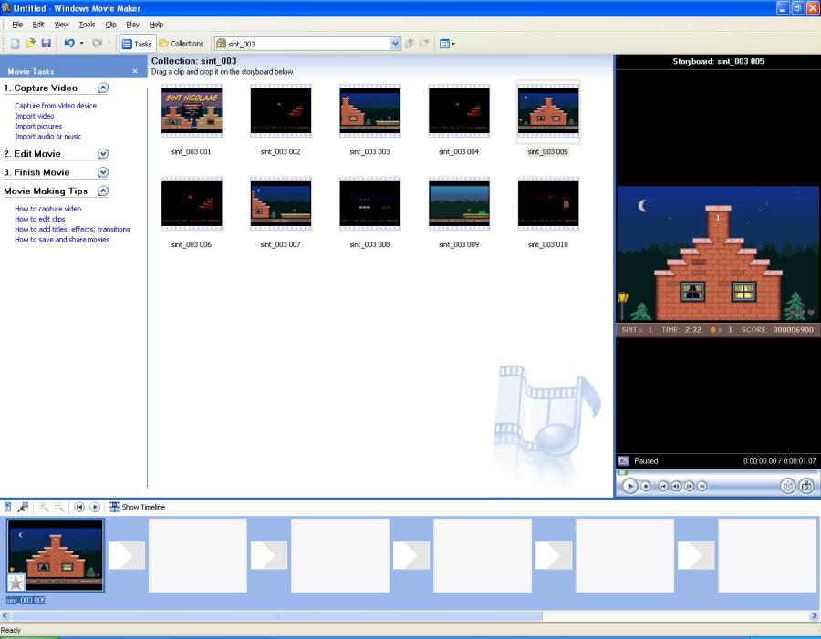Click the new collection folder icon
This screenshot has width=821, height=639.
click(x=423, y=44)
